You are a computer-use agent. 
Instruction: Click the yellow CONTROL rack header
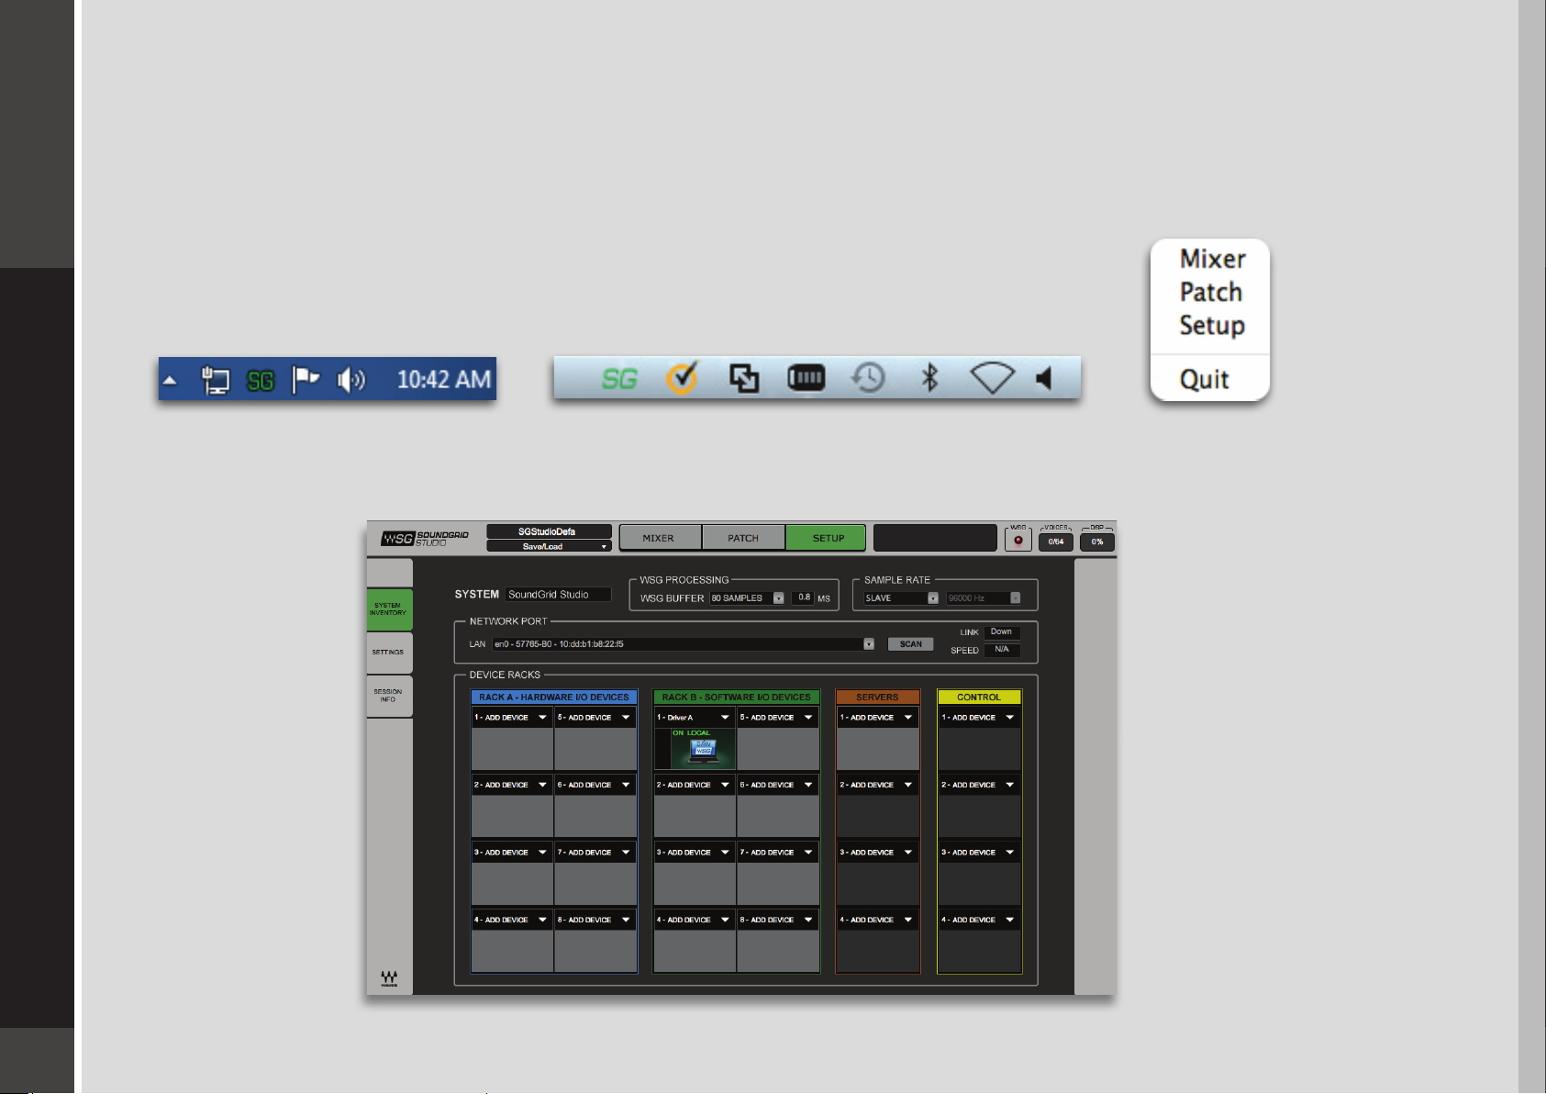[x=979, y=698]
